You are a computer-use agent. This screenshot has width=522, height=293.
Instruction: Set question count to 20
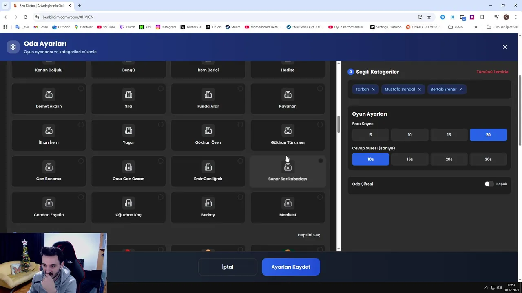(x=488, y=135)
